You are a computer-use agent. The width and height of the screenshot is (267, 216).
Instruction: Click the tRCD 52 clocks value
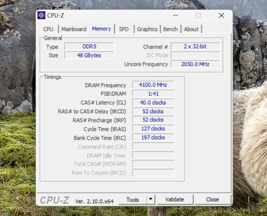pos(153,111)
